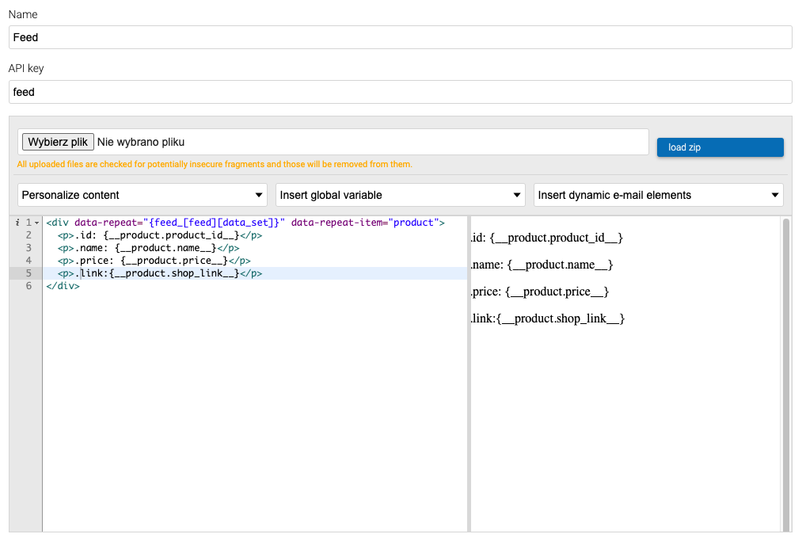
Task: Click the info icon in editor gutter
Action: [x=17, y=223]
